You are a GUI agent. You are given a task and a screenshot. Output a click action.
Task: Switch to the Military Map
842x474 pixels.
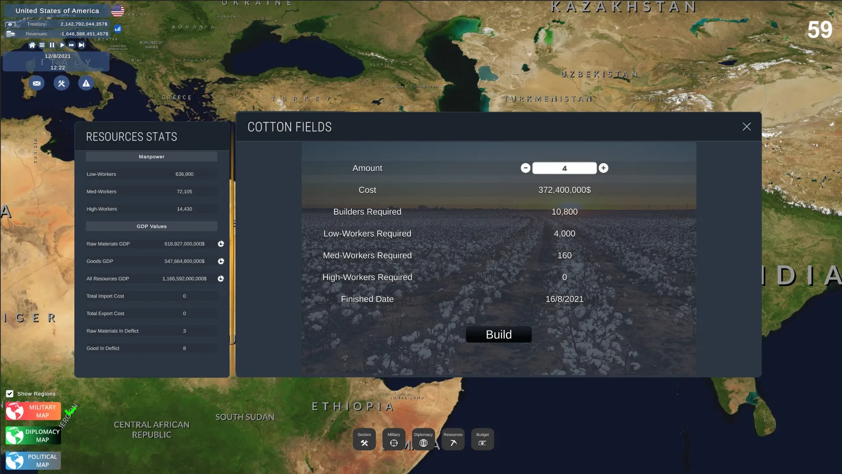(x=33, y=411)
